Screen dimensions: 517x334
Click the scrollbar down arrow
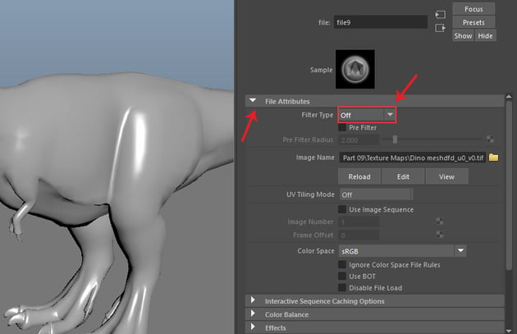tap(509, 330)
